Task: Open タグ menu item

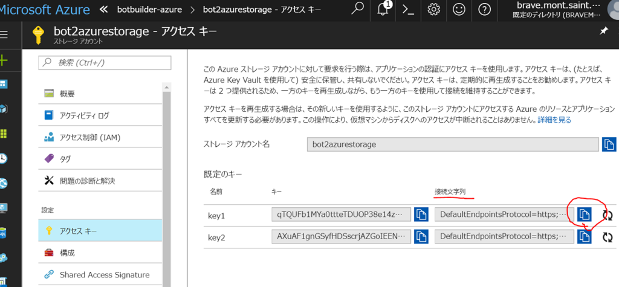Action: pyautogui.click(x=100, y=159)
